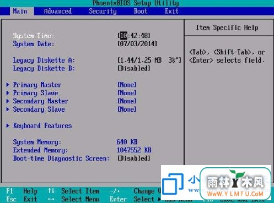Screen dimensions: 274x203
Task: Click the Select Menu hint
Action: point(80,199)
